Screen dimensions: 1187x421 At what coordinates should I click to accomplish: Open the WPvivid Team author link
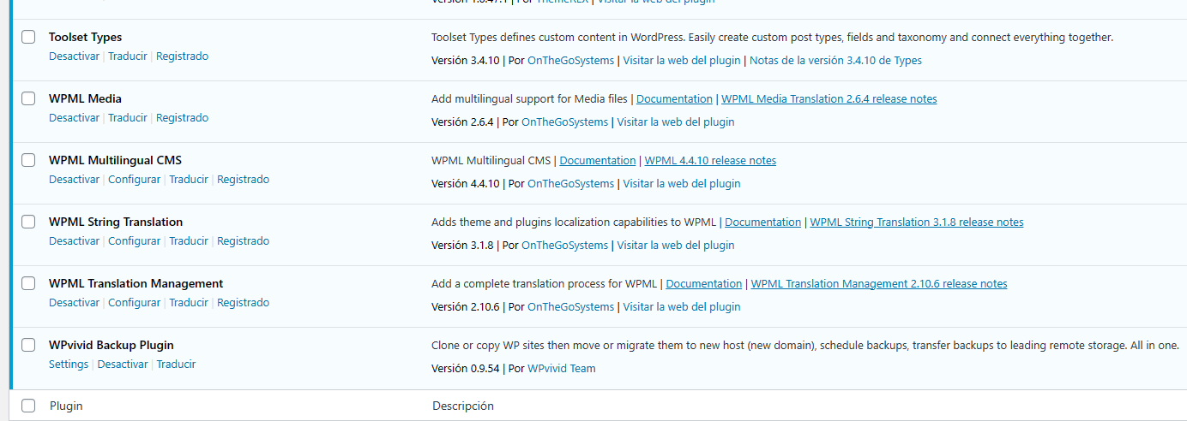tap(561, 369)
